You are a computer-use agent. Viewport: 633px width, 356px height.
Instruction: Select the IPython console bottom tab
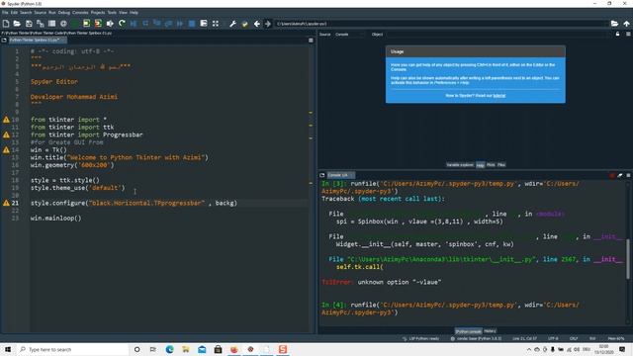(x=468, y=331)
